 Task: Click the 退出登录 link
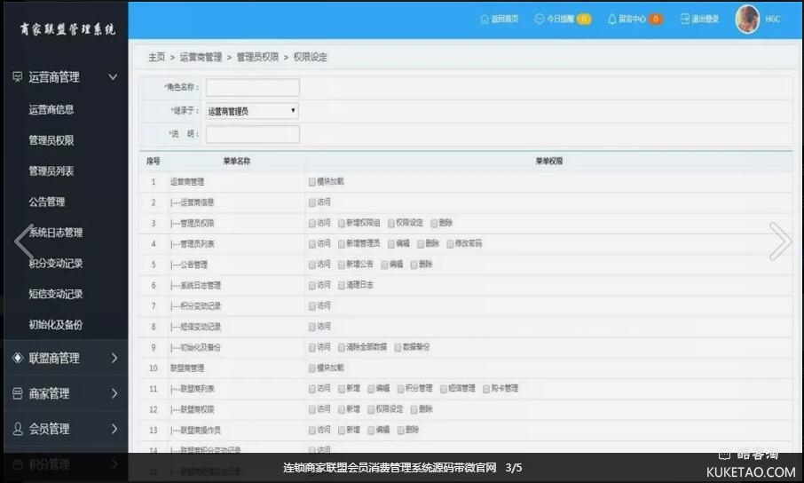705,19
